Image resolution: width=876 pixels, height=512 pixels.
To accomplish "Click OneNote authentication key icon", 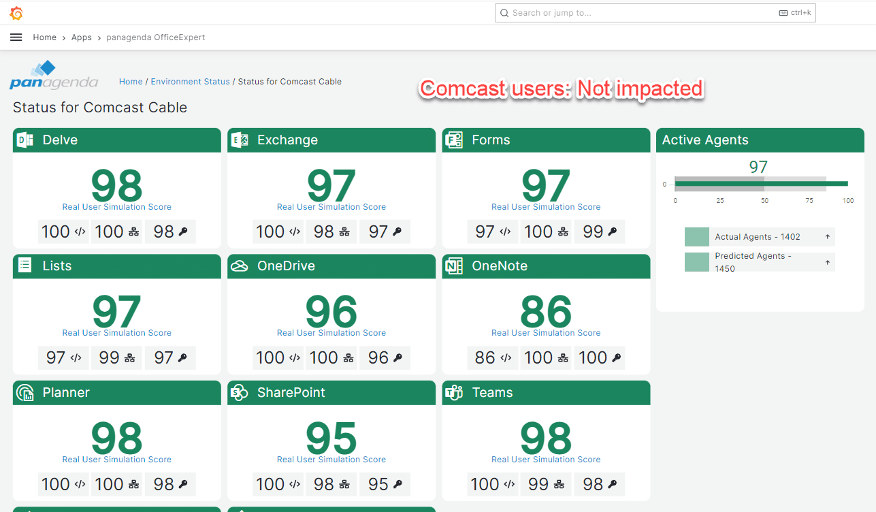I will 617,357.
